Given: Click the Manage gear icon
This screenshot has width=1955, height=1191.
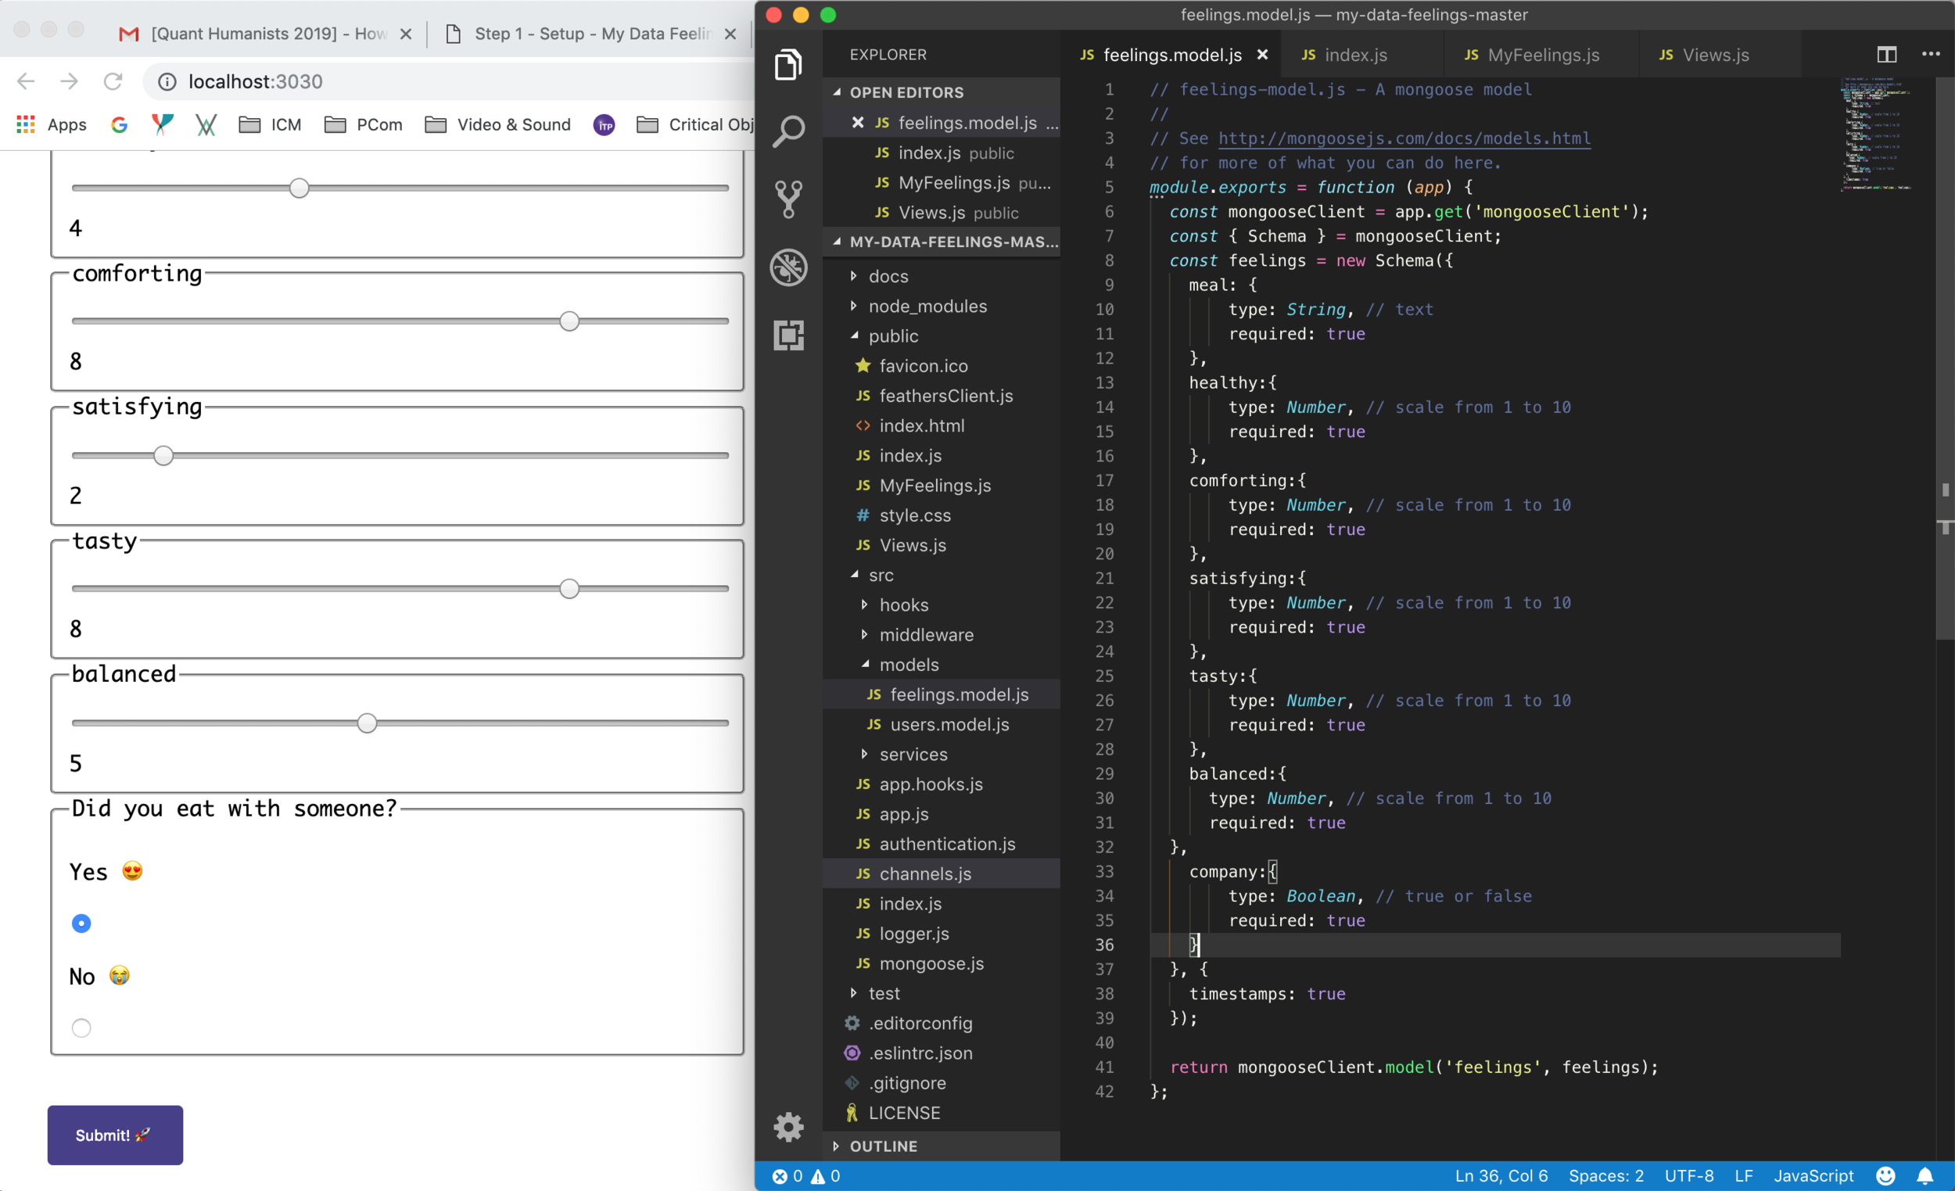Looking at the screenshot, I should 788,1127.
